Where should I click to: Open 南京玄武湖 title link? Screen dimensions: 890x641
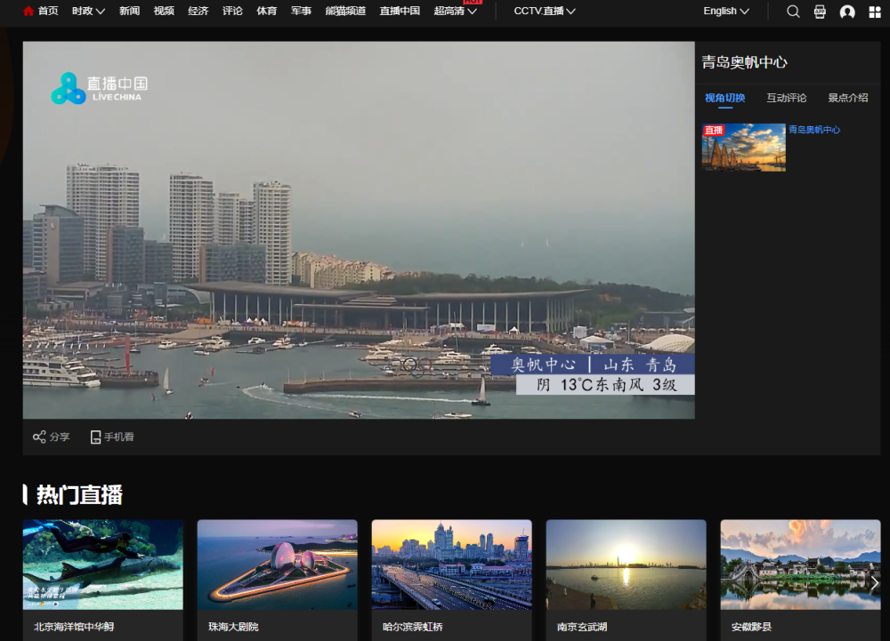tap(582, 626)
